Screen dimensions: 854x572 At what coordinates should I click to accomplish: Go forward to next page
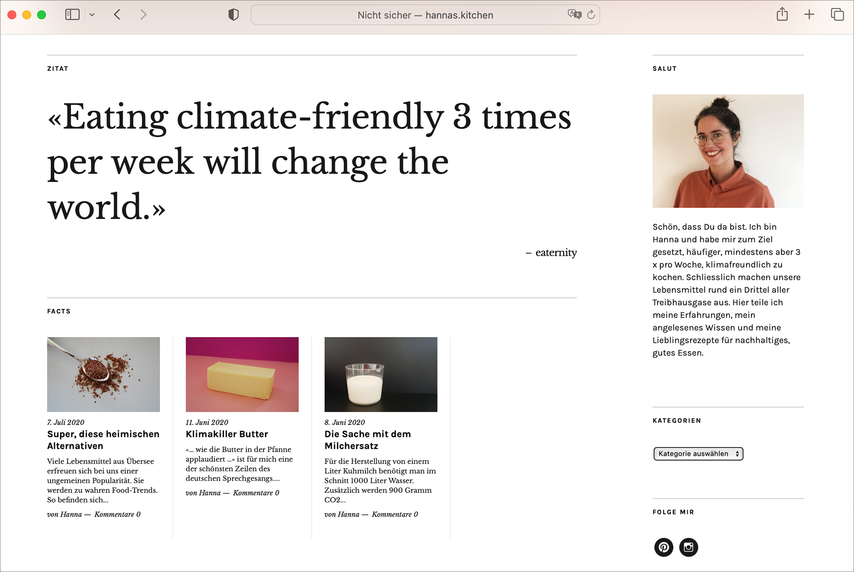(143, 15)
